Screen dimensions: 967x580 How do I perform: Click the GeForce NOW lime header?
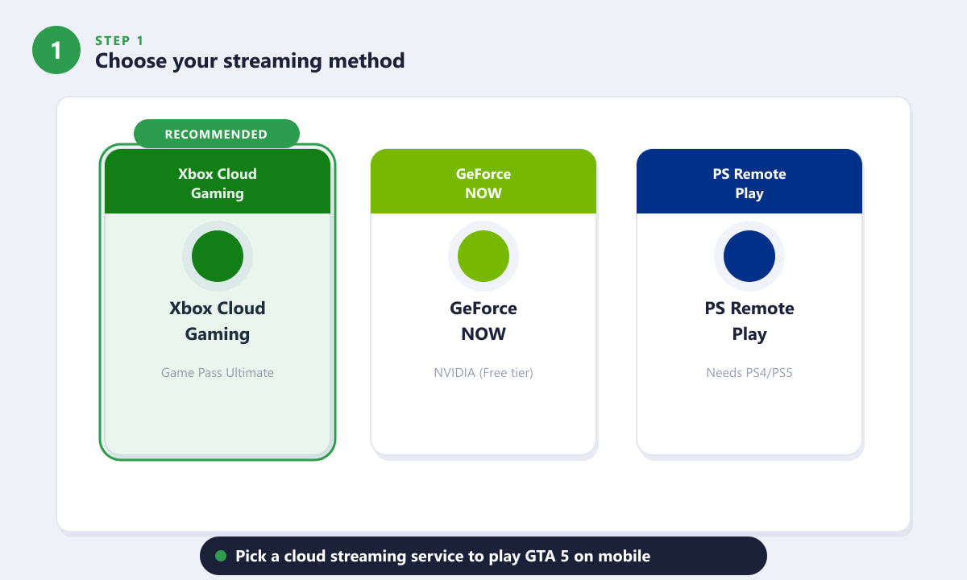(x=483, y=181)
